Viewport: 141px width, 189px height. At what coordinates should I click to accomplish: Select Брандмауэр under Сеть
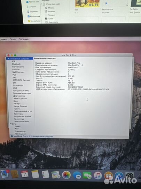pos(20,131)
